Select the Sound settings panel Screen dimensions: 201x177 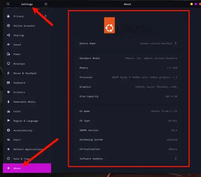point(27,45)
